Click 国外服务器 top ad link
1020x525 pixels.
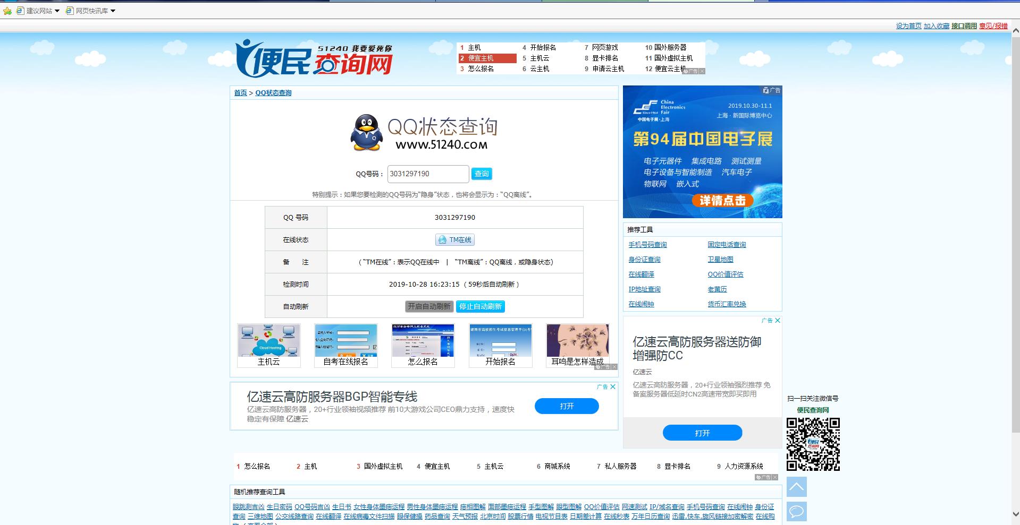point(670,48)
